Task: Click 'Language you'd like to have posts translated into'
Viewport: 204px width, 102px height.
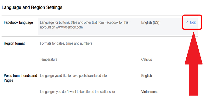Action: (x=73, y=76)
